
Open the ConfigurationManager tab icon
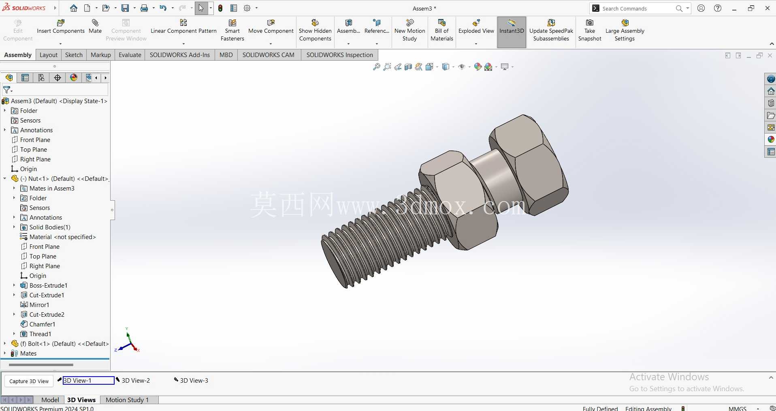click(41, 78)
